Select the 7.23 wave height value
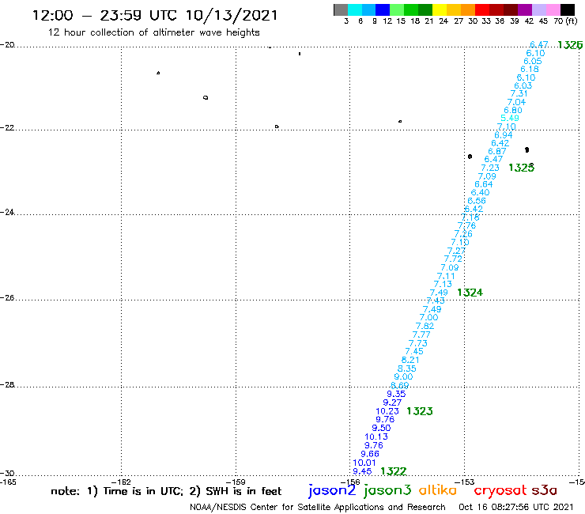585x514 pixels. (x=490, y=168)
